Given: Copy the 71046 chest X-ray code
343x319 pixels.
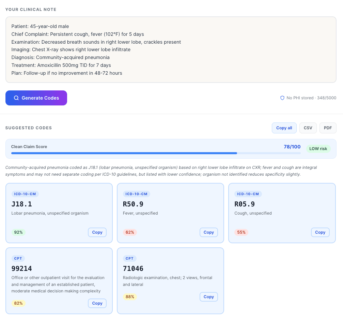Looking at the screenshot, I should click(208, 297).
